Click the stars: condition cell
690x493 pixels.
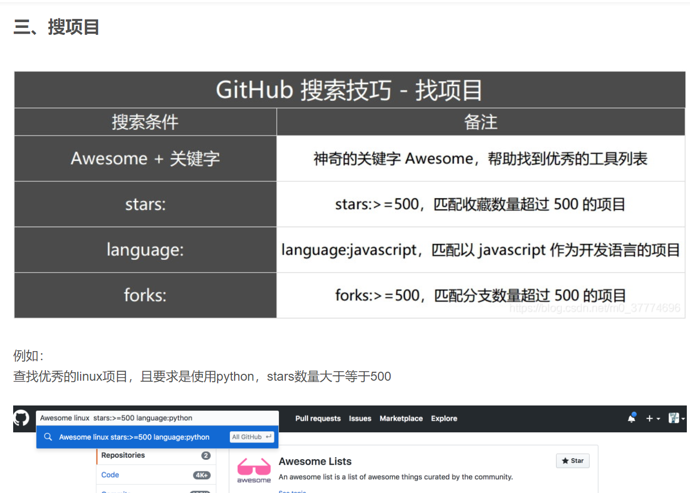coord(145,204)
